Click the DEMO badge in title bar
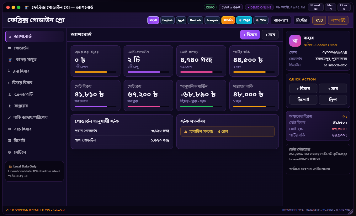The image size is (356, 216). (210, 7)
